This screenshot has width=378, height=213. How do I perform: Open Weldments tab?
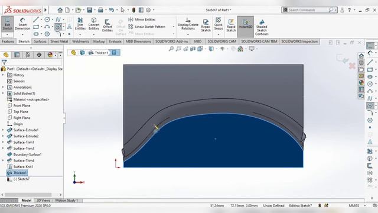point(80,41)
